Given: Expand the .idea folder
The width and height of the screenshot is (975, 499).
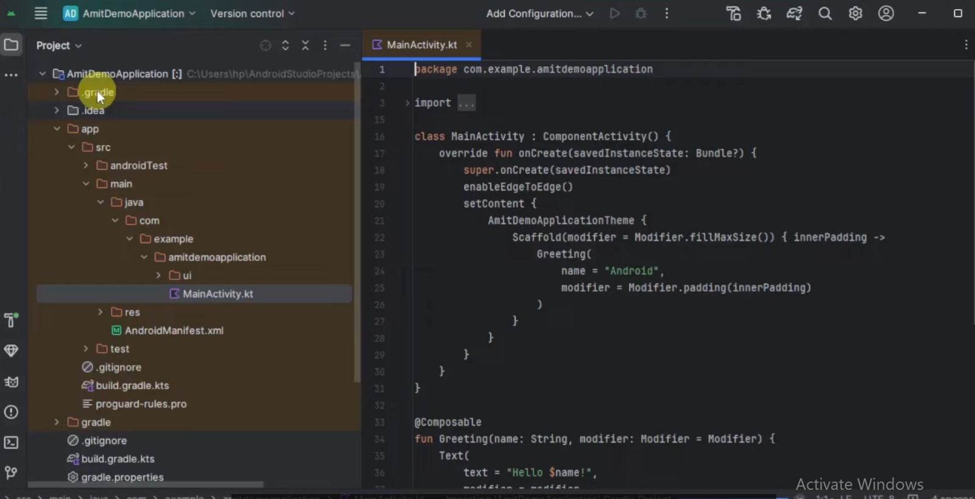Looking at the screenshot, I should pos(57,110).
